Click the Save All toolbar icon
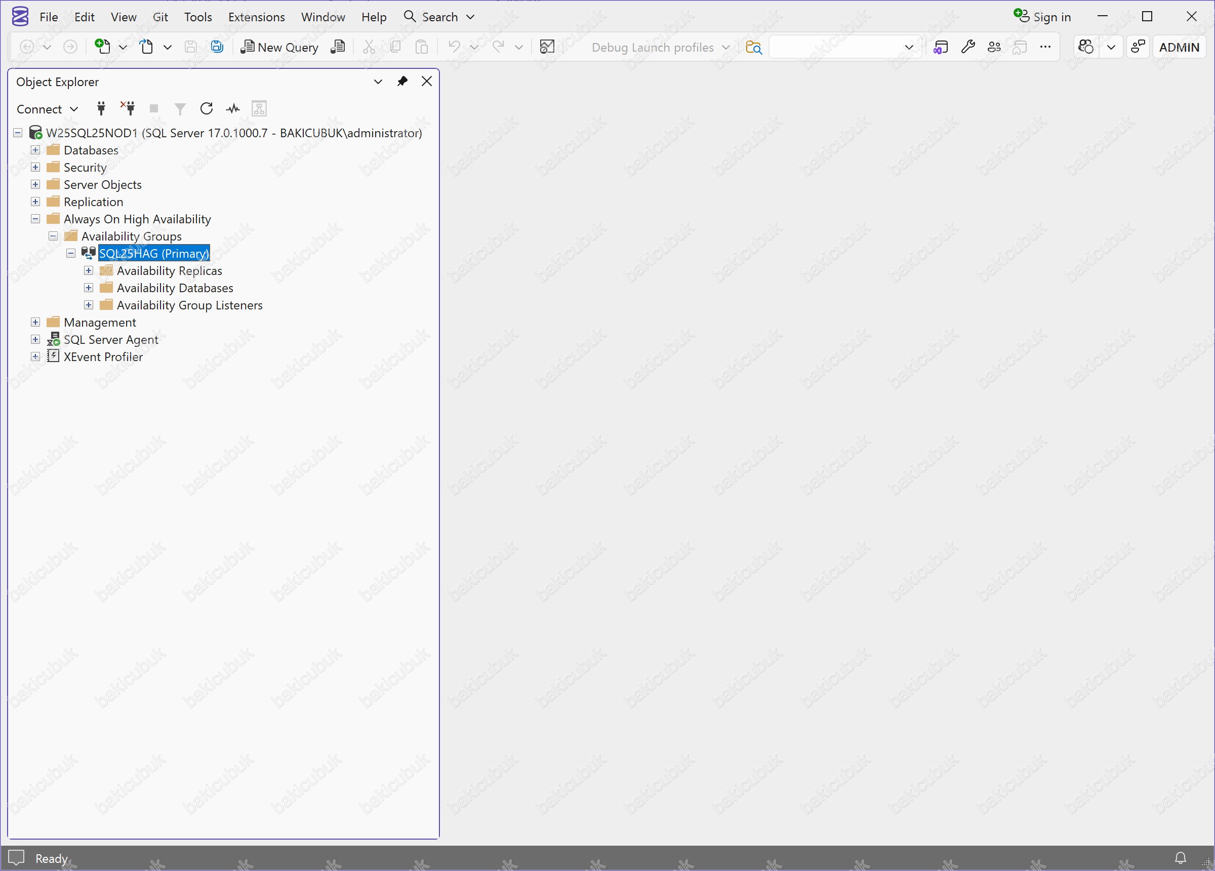1215x871 pixels. pyautogui.click(x=217, y=47)
